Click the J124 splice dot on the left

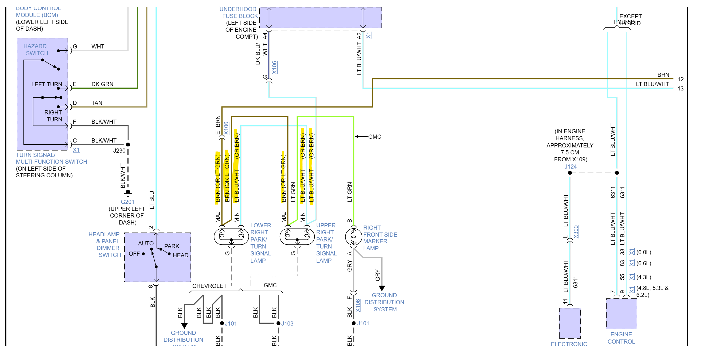point(570,173)
